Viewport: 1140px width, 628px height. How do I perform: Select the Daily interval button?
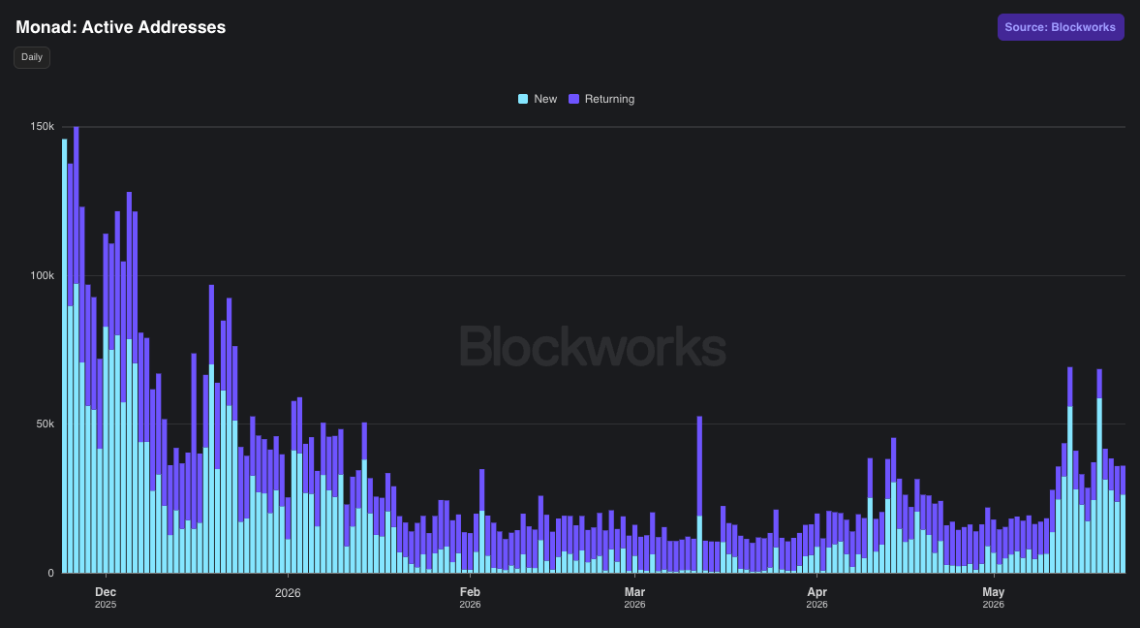click(32, 57)
